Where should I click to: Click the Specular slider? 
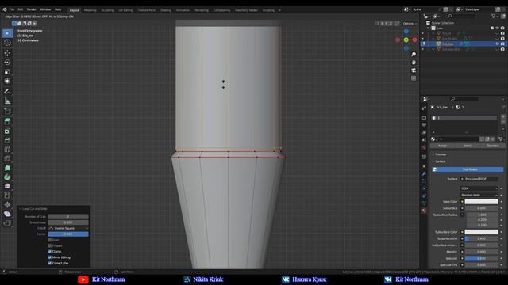point(482,259)
